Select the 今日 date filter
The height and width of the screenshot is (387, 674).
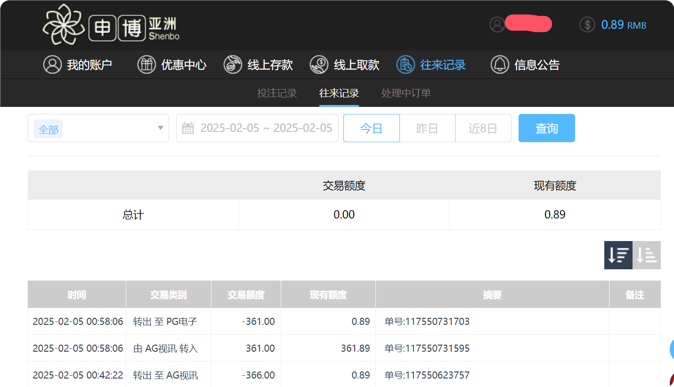(371, 128)
